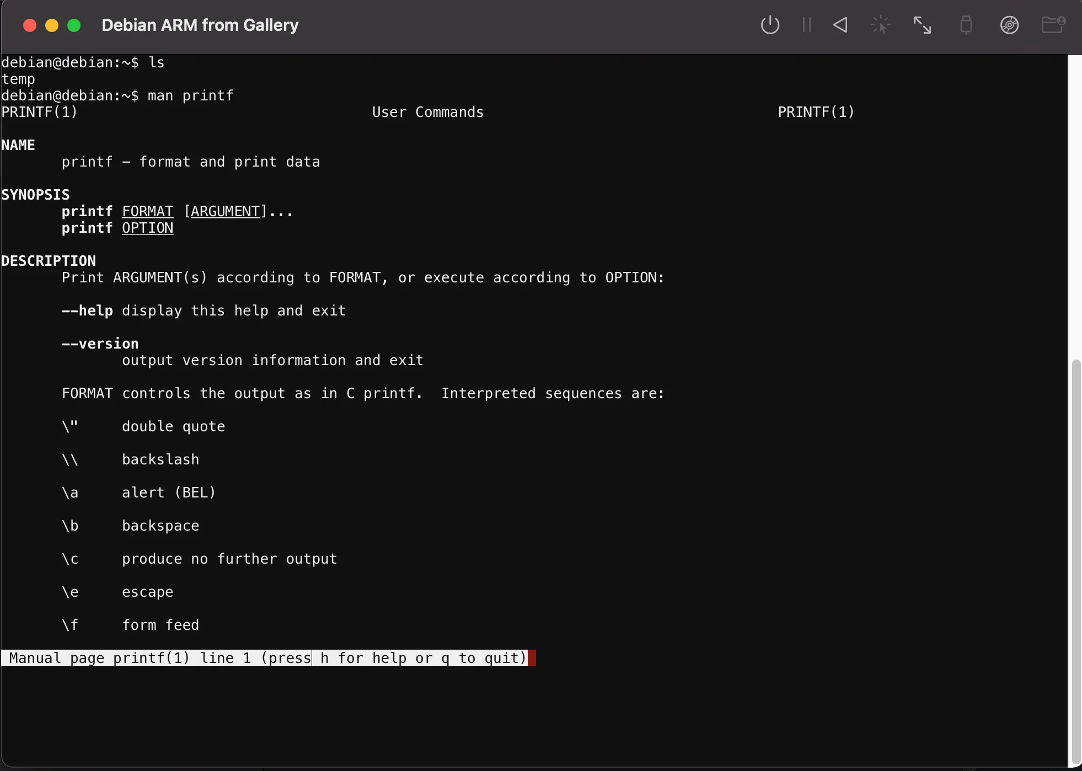Restart the VM with the triangle icon
Screen dimensions: 1082x771
click(x=840, y=25)
